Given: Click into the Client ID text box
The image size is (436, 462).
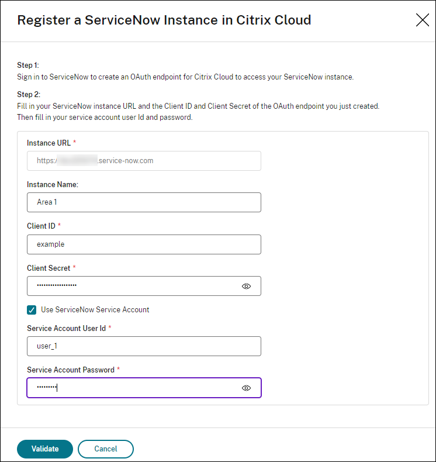Looking at the screenshot, I should click(x=144, y=244).
